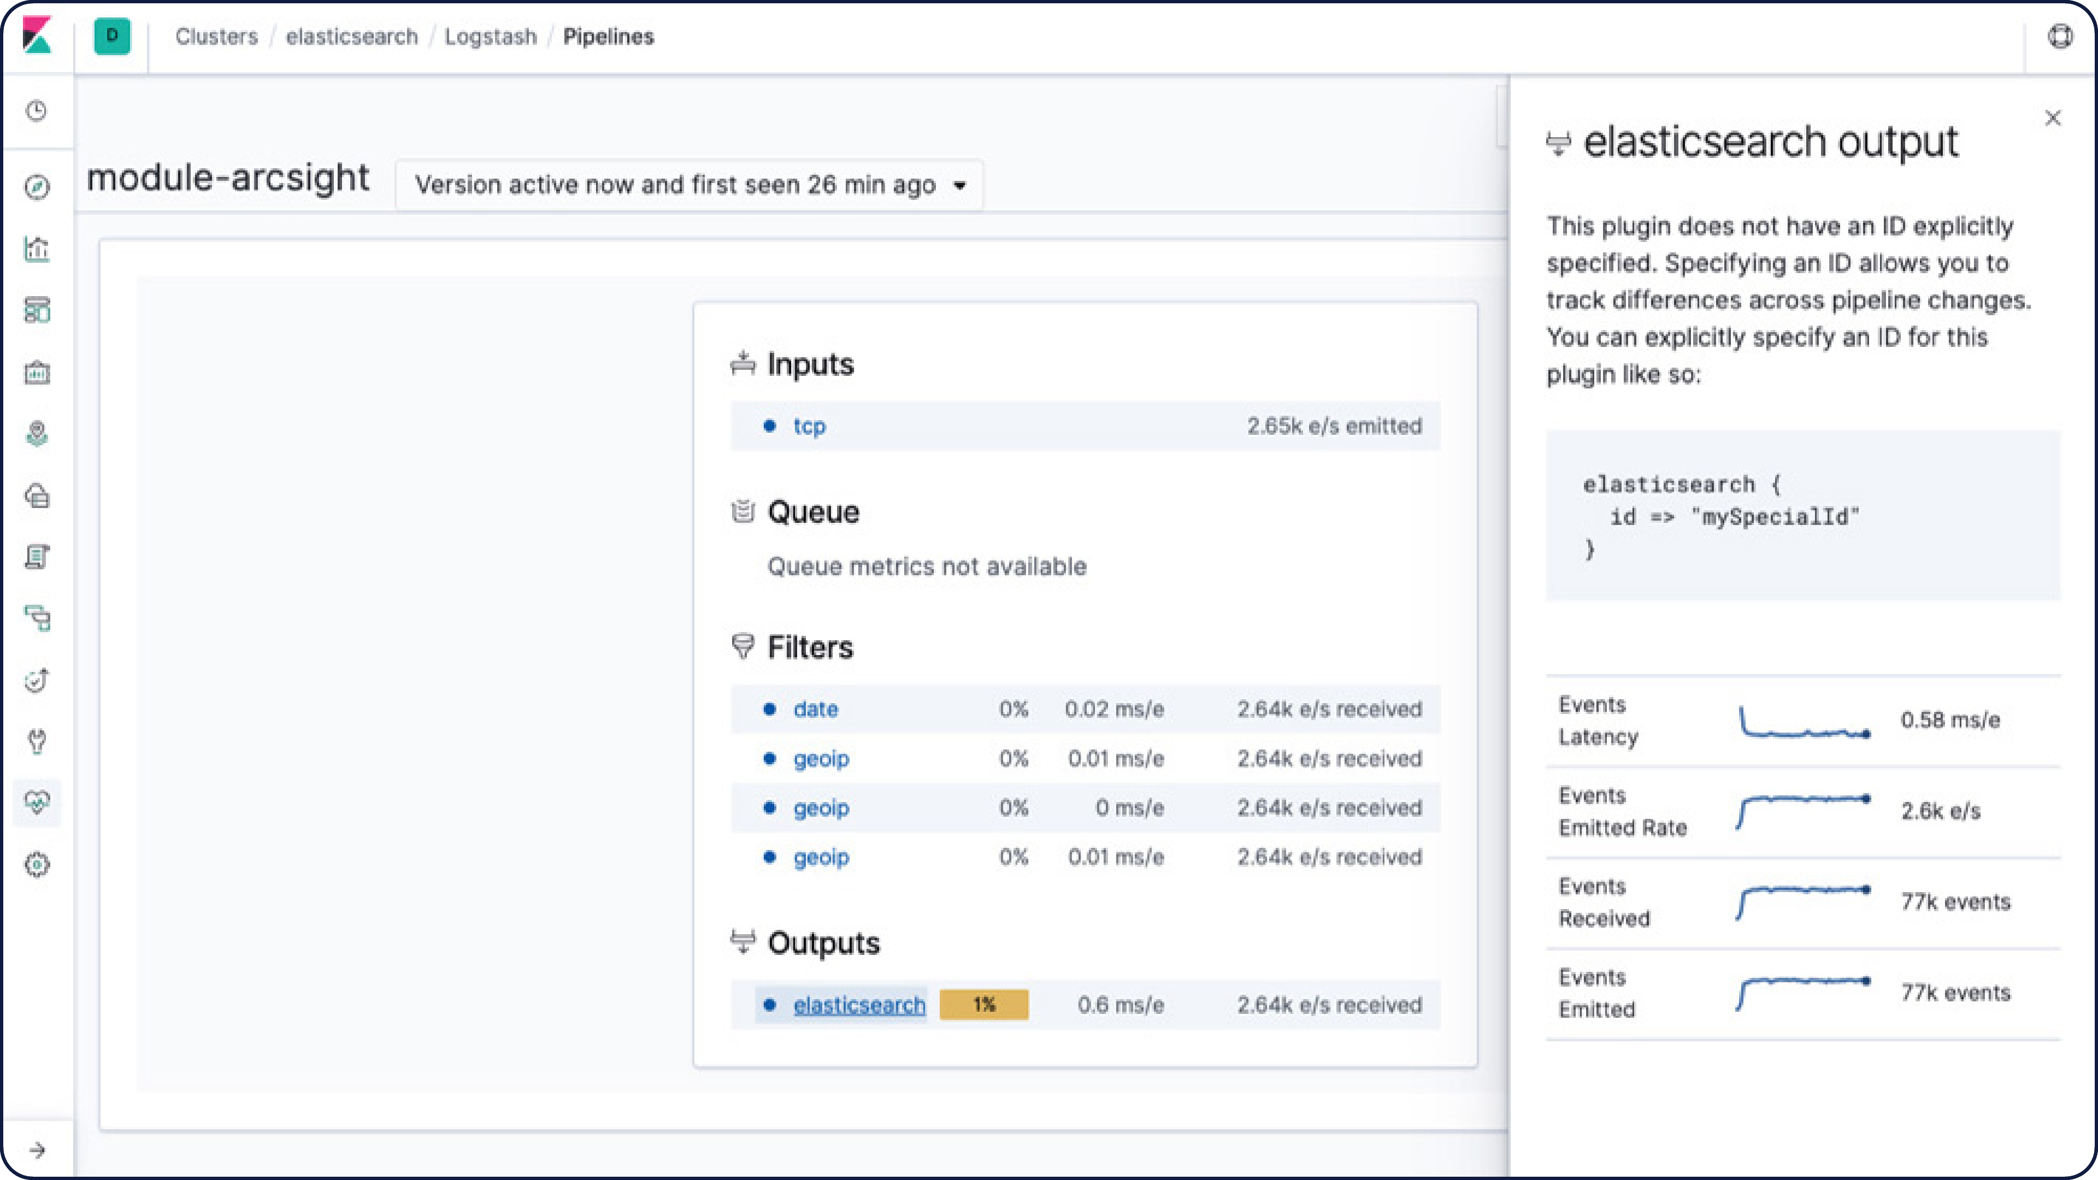Expand the sidebar with arrow icon

coord(37,1150)
